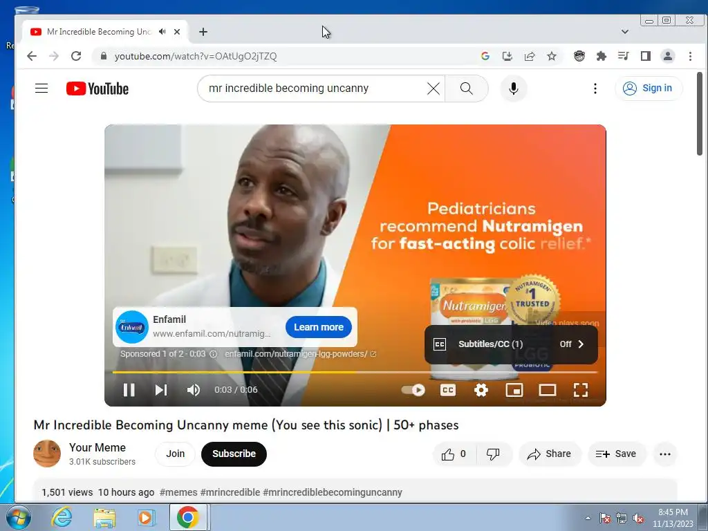This screenshot has height=531, width=708.
Task: Search with your voice microphone
Action: [514, 88]
